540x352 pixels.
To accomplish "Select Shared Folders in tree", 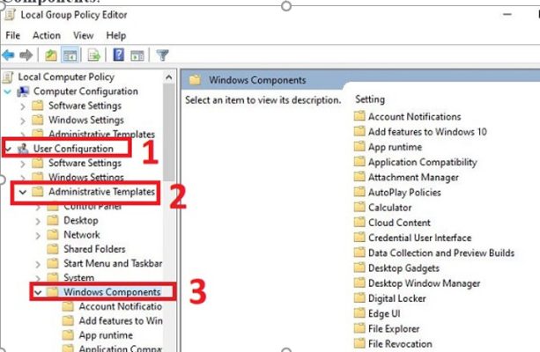I will (x=94, y=249).
